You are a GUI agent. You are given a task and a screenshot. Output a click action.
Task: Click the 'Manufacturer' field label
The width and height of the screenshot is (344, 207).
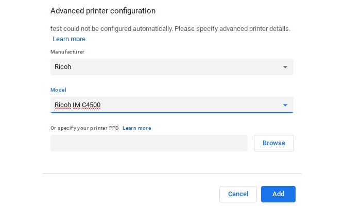point(67,52)
